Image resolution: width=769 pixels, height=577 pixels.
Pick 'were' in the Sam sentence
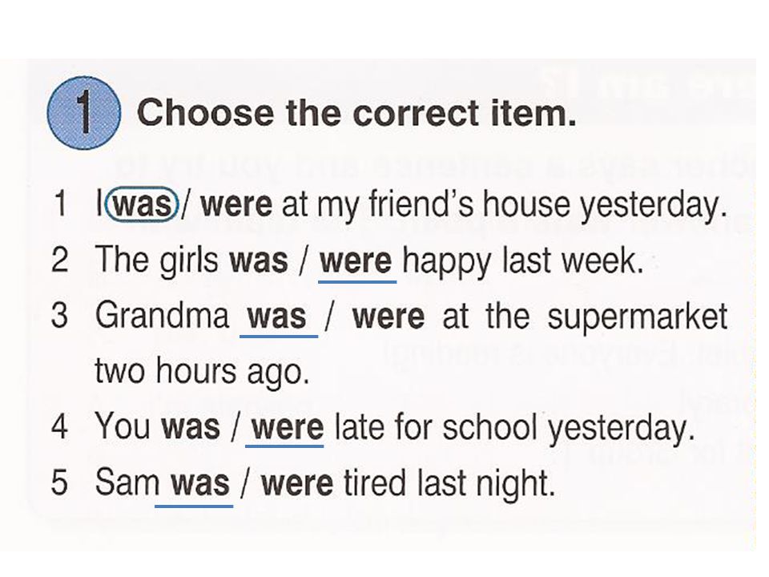click(x=297, y=483)
